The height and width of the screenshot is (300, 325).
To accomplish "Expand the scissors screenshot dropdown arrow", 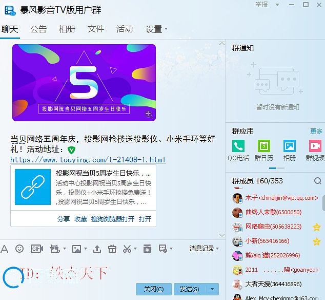I will coord(135,249).
